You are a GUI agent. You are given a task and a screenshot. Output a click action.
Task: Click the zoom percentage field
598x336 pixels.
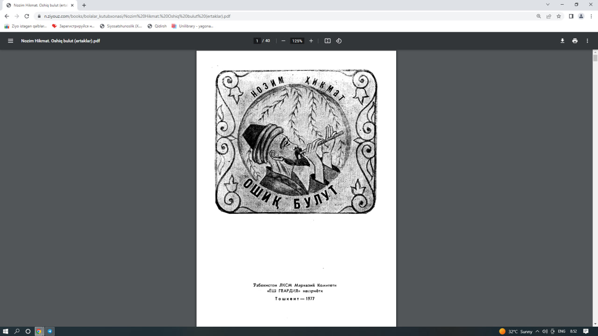click(297, 41)
